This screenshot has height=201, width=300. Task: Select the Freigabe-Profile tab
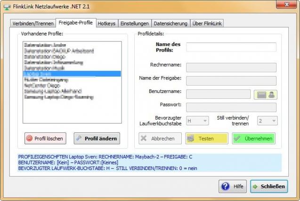(76, 23)
